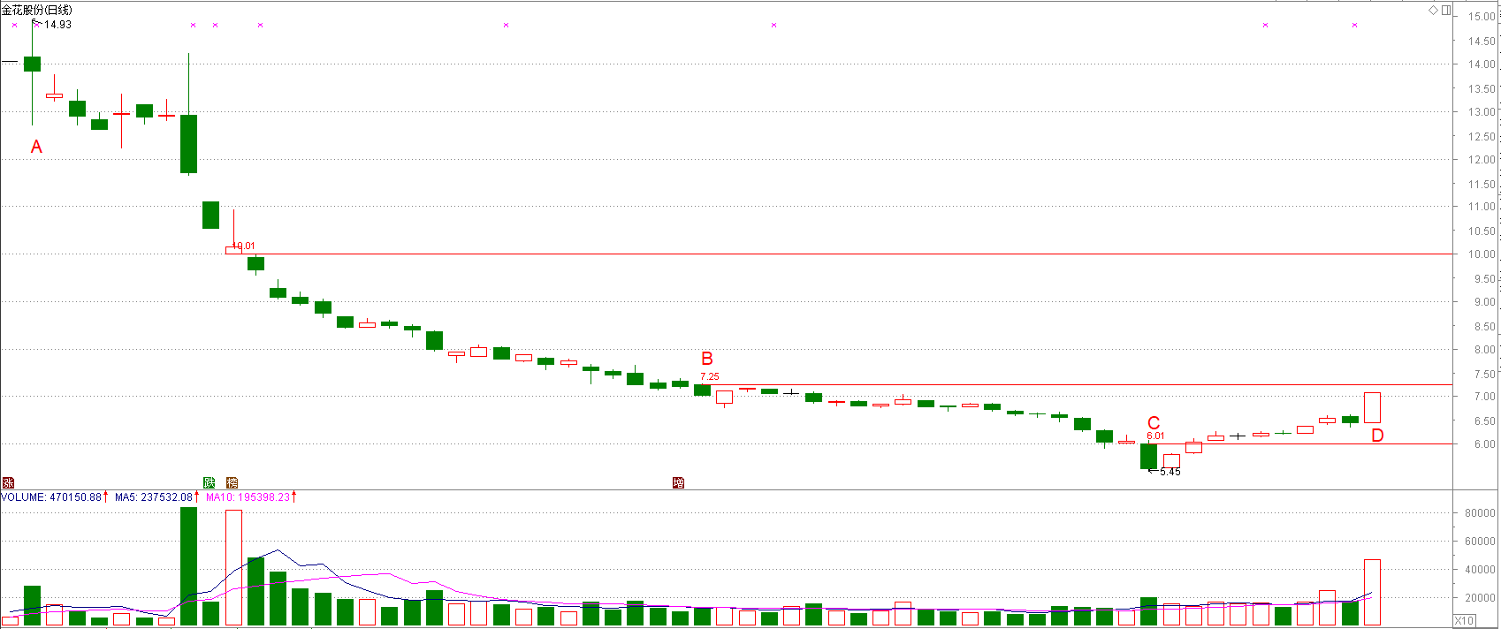Click the 7.25 price label
The width and height of the screenshot is (1501, 629).
tap(710, 376)
